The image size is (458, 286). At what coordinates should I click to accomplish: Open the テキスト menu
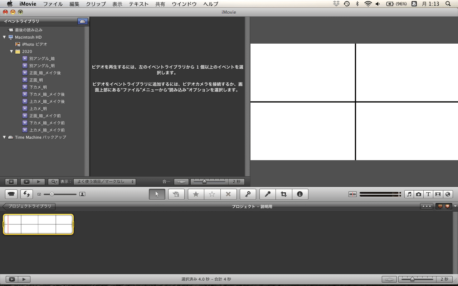[139, 4]
